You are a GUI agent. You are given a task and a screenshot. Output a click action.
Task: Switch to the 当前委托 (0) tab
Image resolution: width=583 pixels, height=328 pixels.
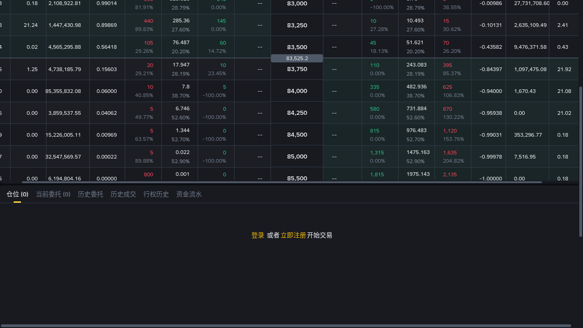coord(53,194)
